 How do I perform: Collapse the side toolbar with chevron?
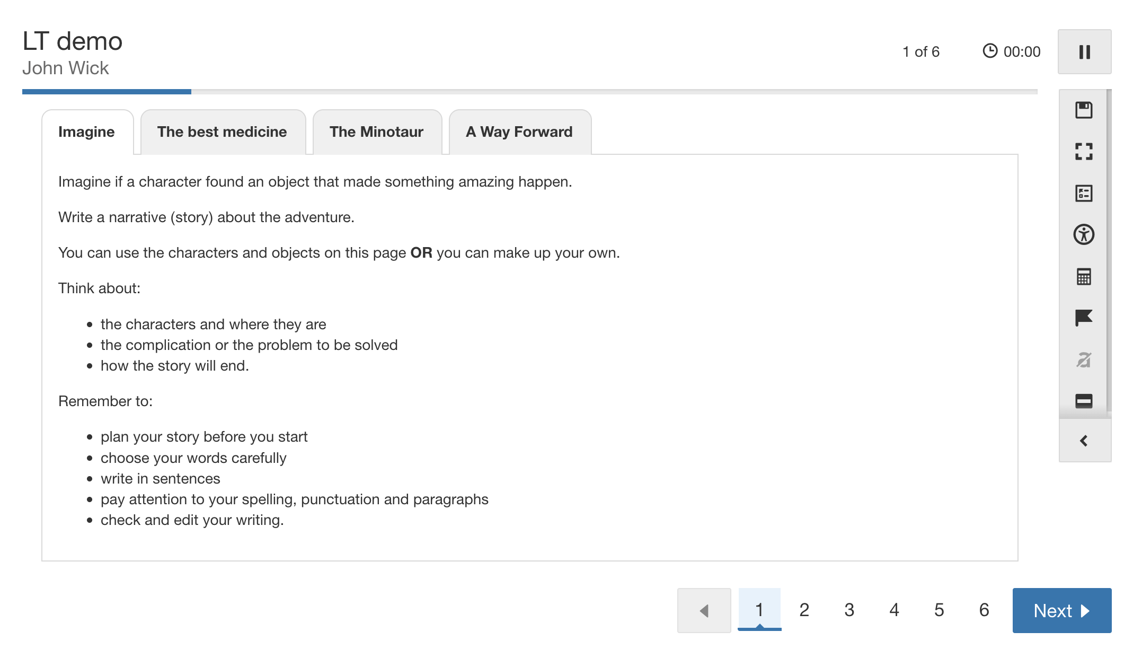[x=1084, y=441]
